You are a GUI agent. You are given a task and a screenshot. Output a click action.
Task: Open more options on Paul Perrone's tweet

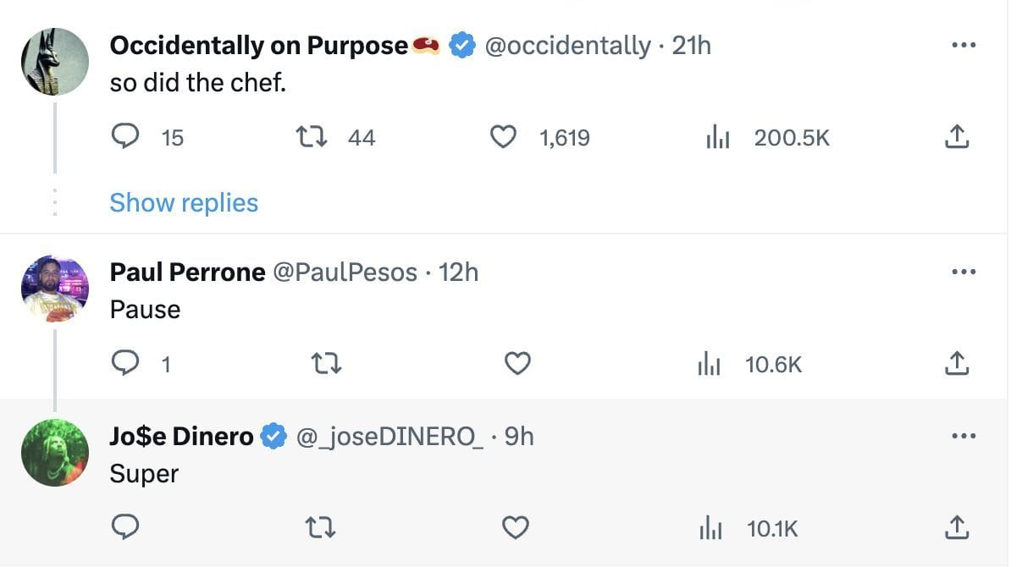[x=964, y=272]
